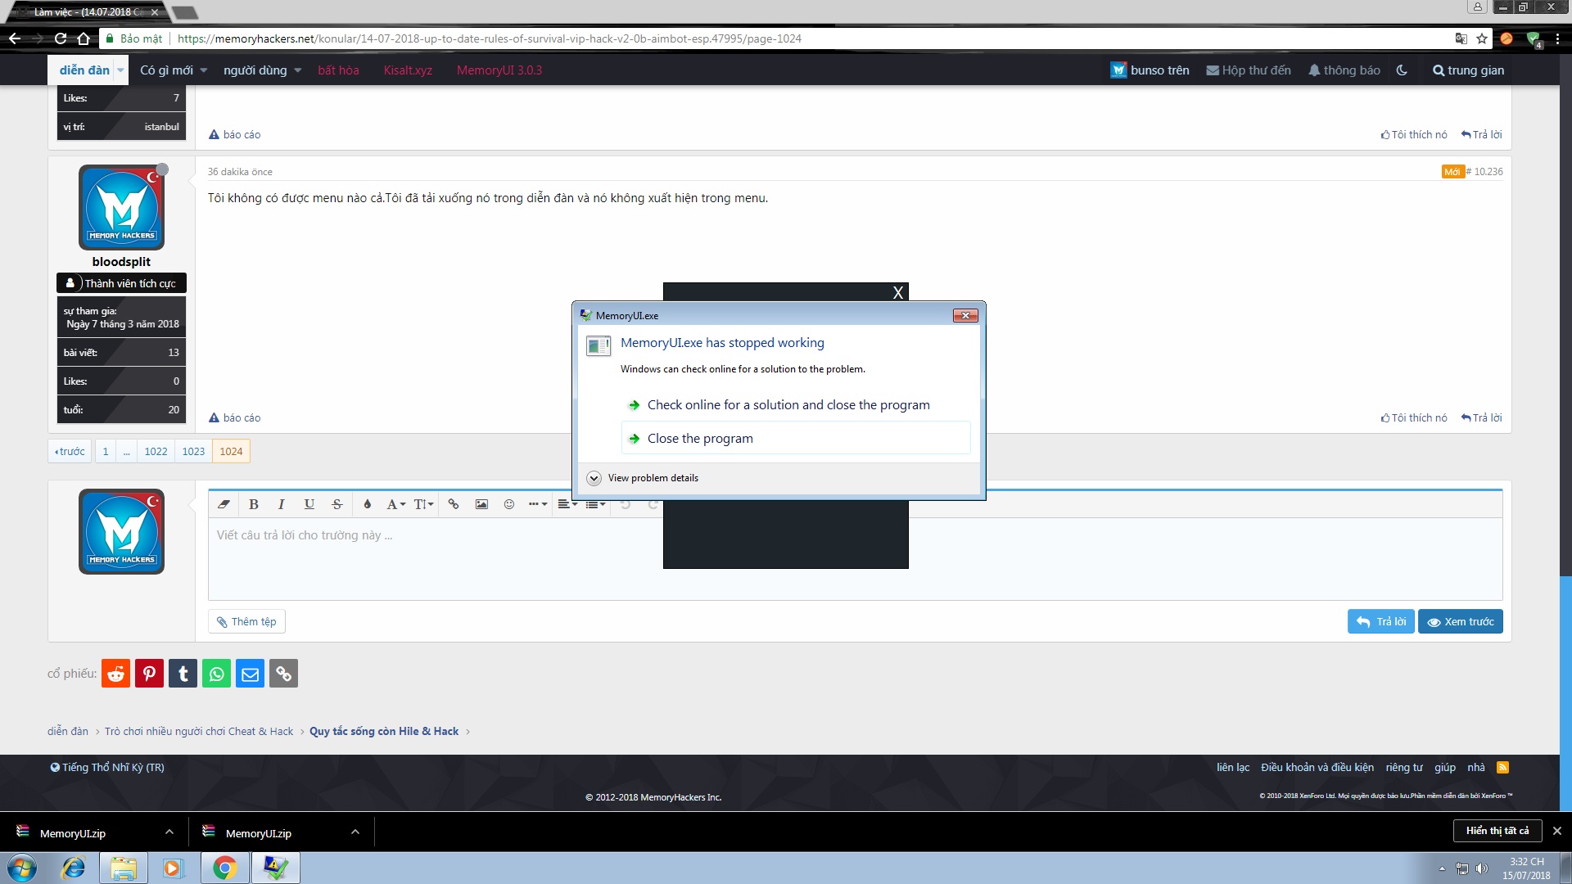1572x884 pixels.
Task: Share thread via email icon
Action: point(250,674)
